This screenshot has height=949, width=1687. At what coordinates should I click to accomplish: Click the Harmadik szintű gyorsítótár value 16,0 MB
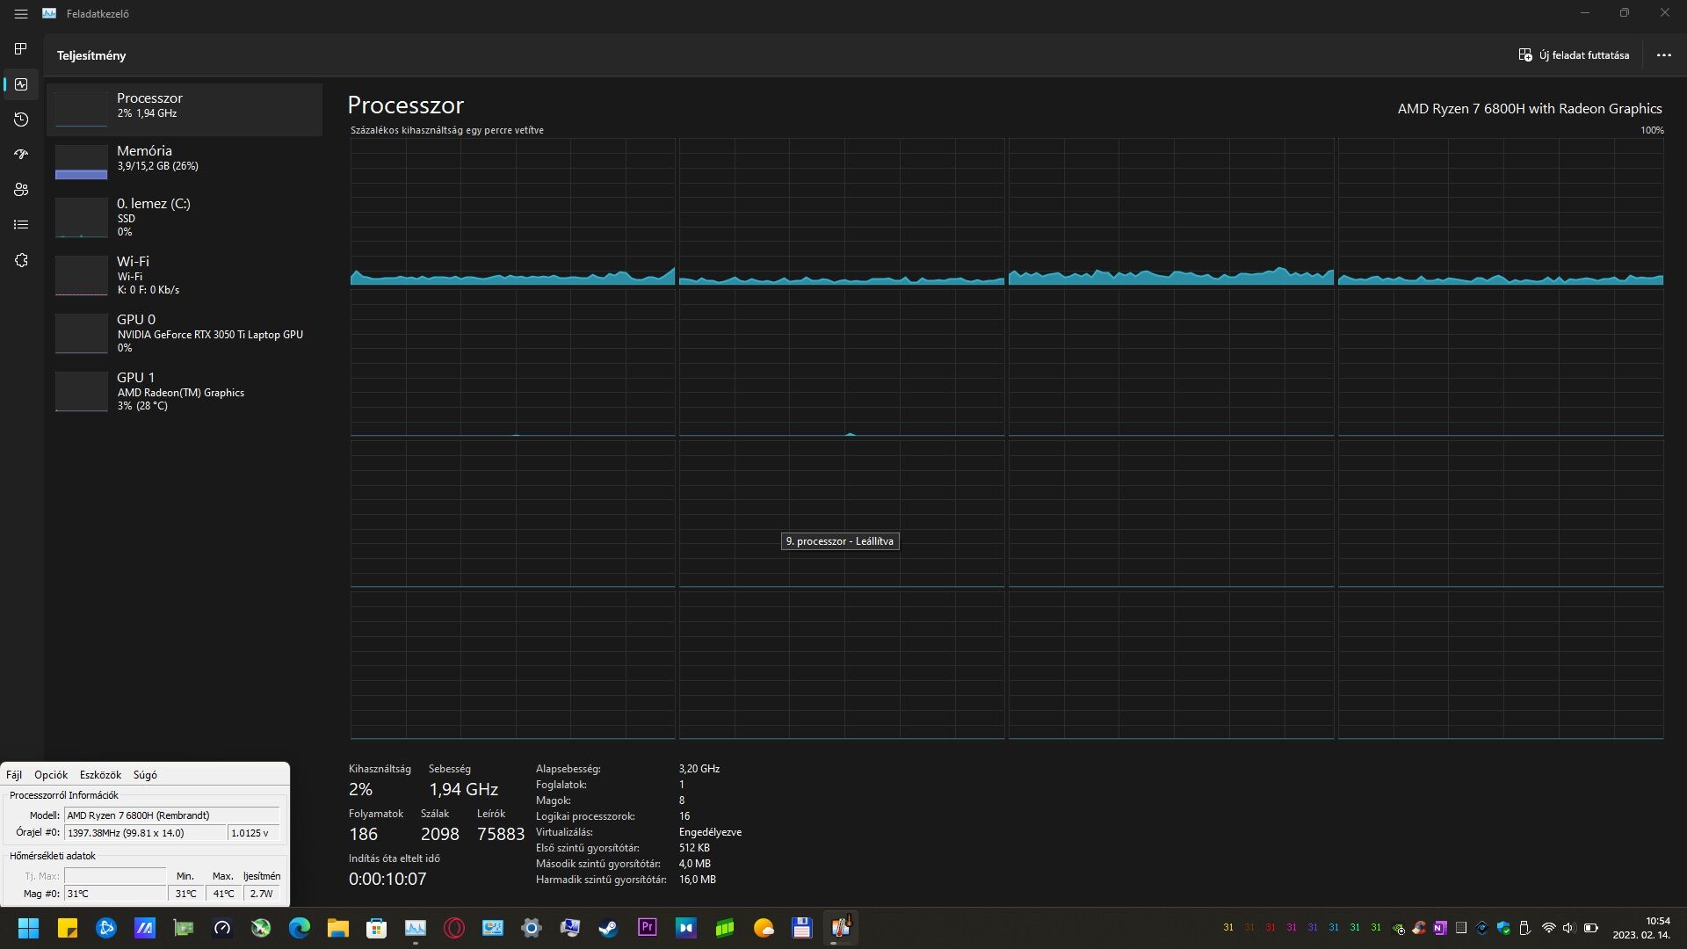coord(697,880)
